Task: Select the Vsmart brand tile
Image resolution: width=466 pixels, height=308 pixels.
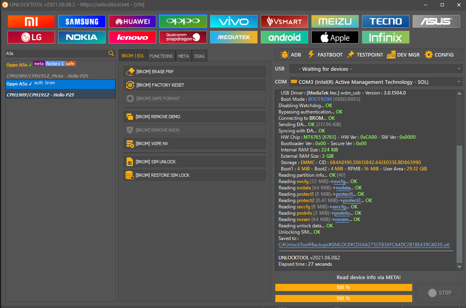Action: (x=284, y=21)
